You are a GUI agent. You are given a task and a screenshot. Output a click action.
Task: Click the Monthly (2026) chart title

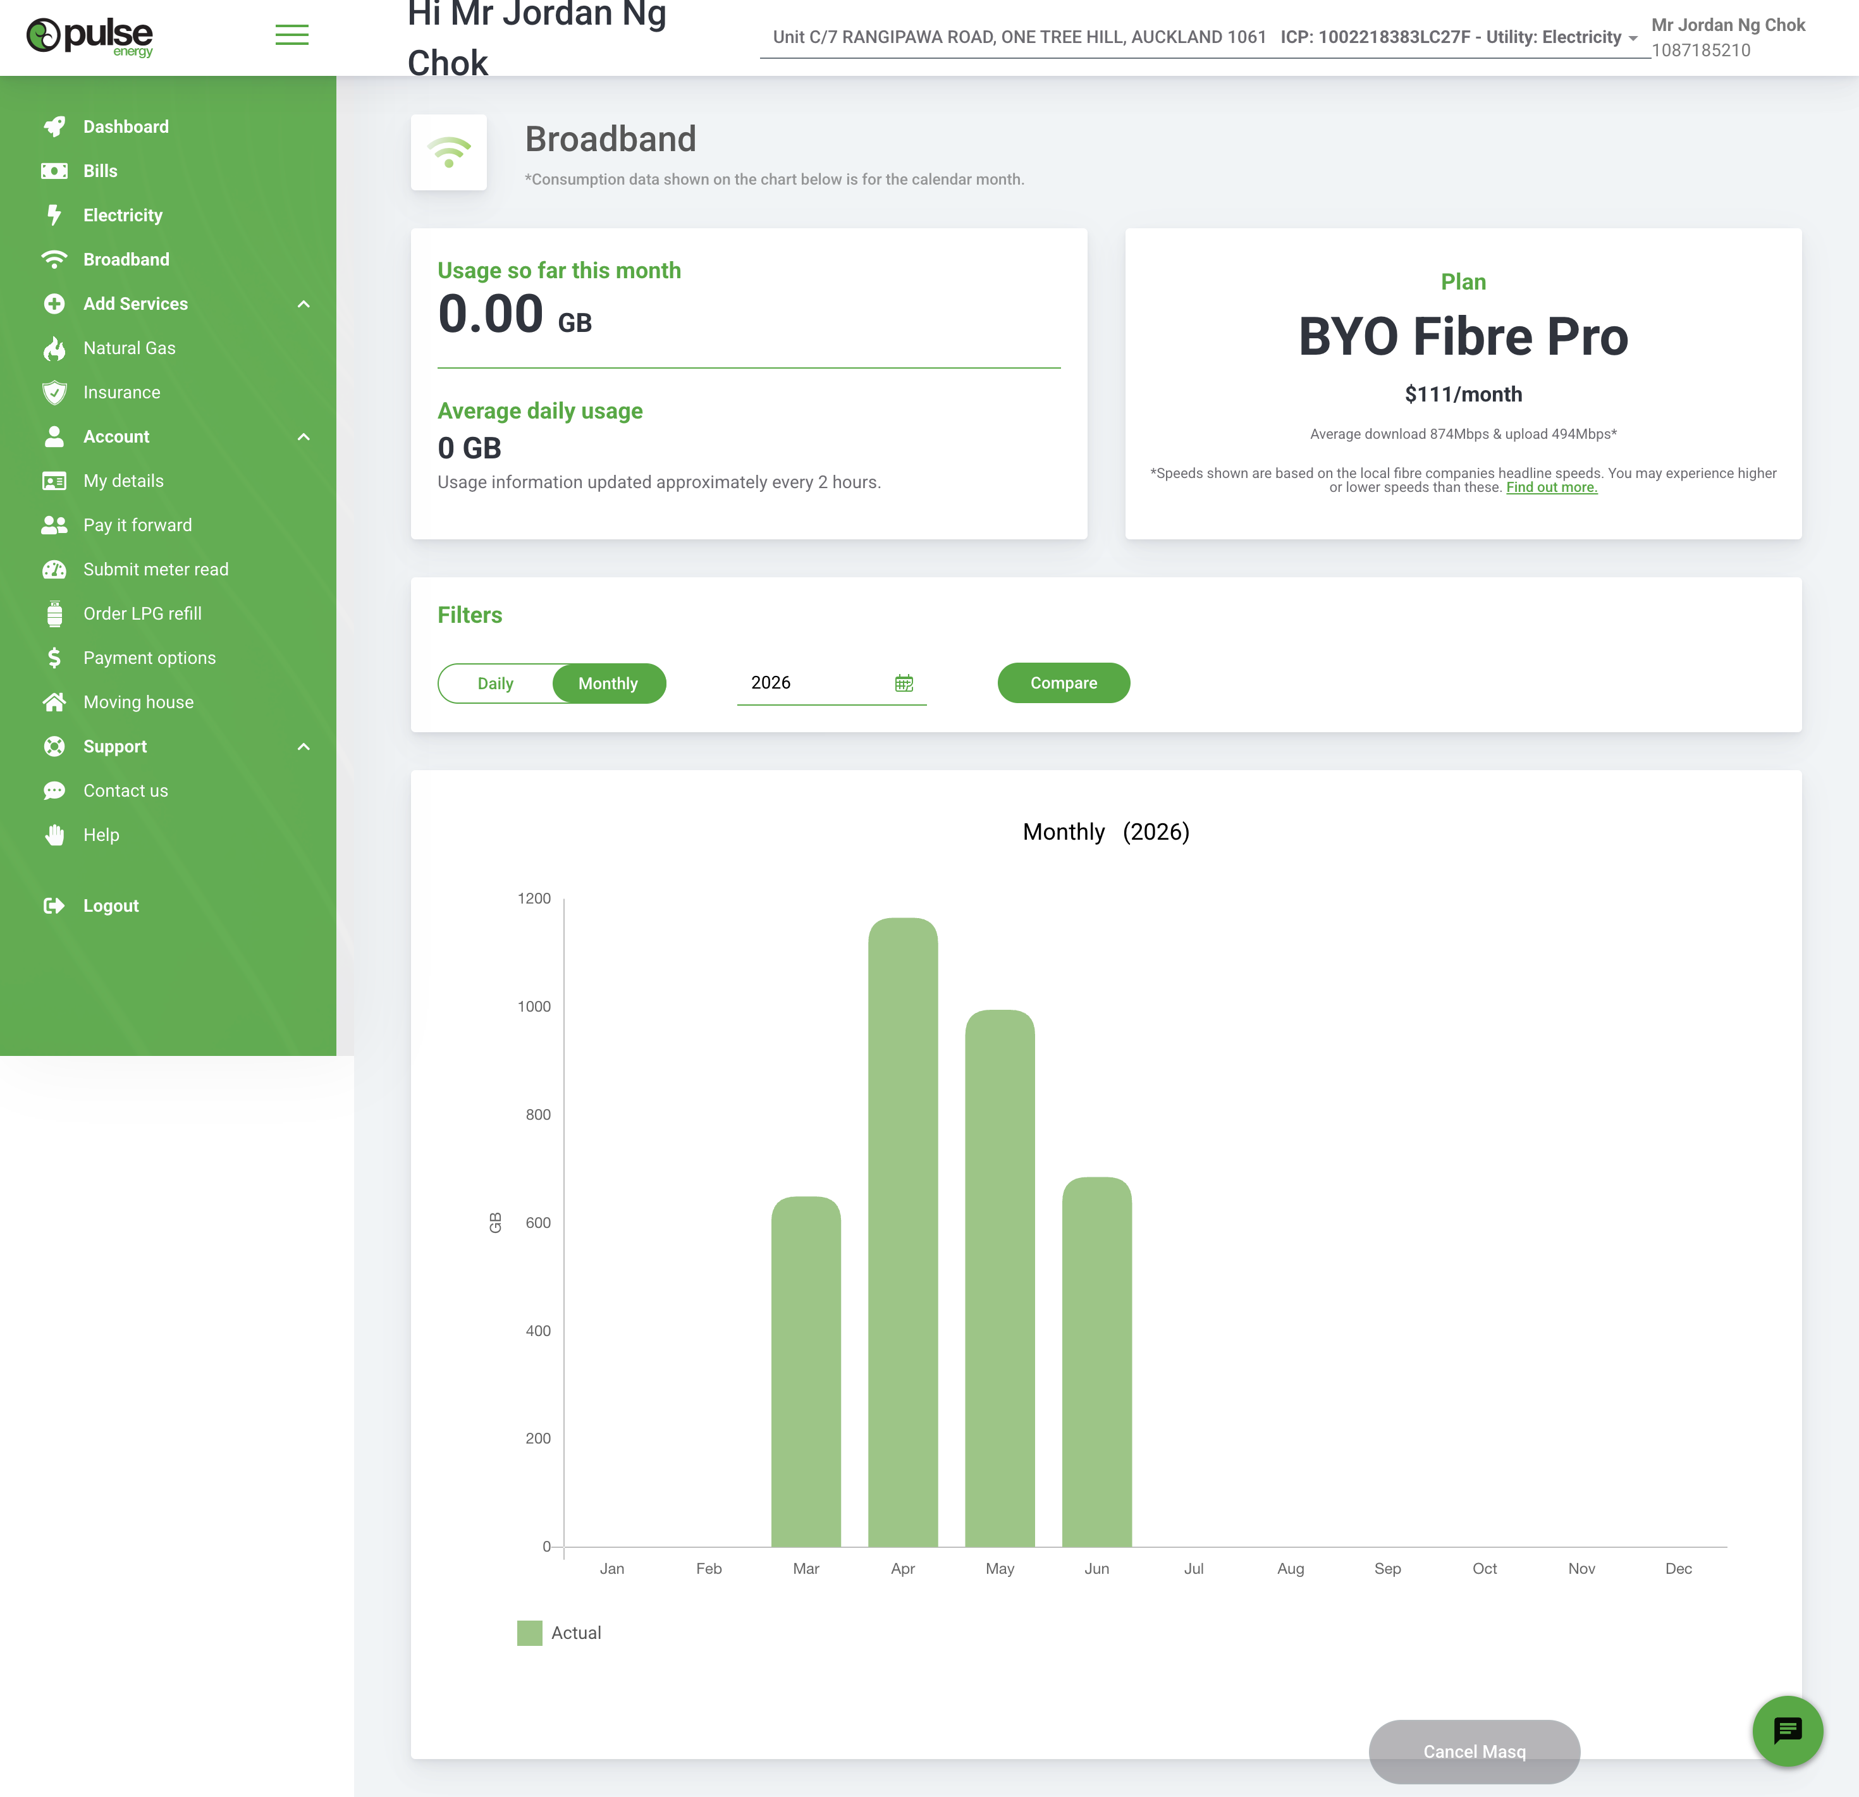1106,831
